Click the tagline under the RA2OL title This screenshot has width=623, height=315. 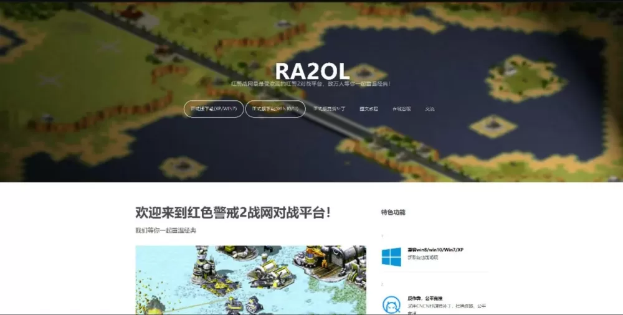311,84
